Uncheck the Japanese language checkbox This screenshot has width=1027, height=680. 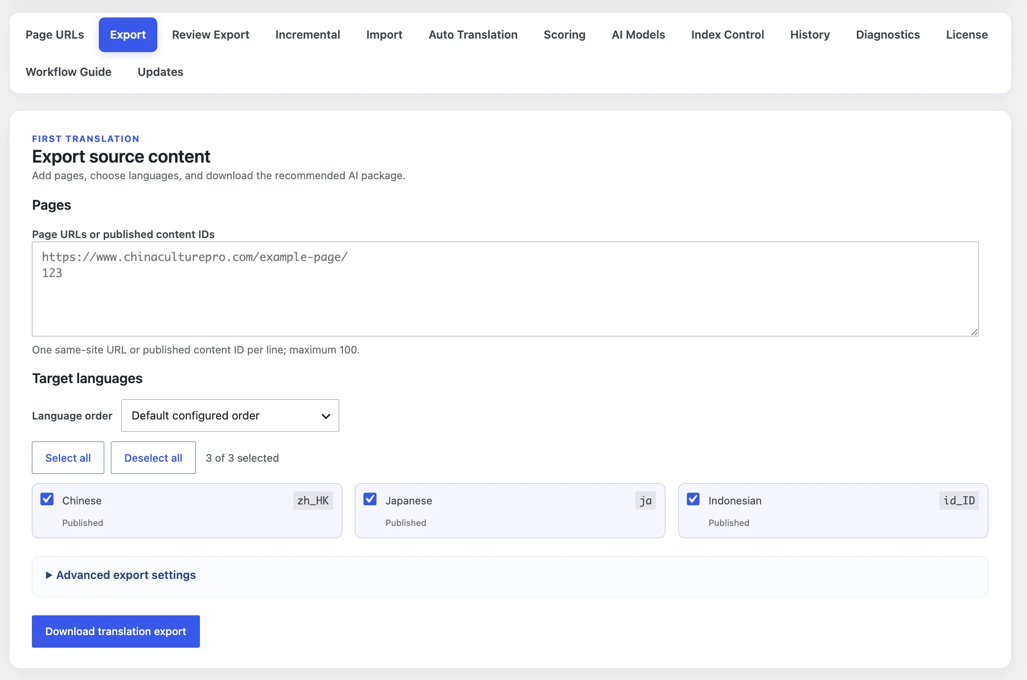(370, 499)
